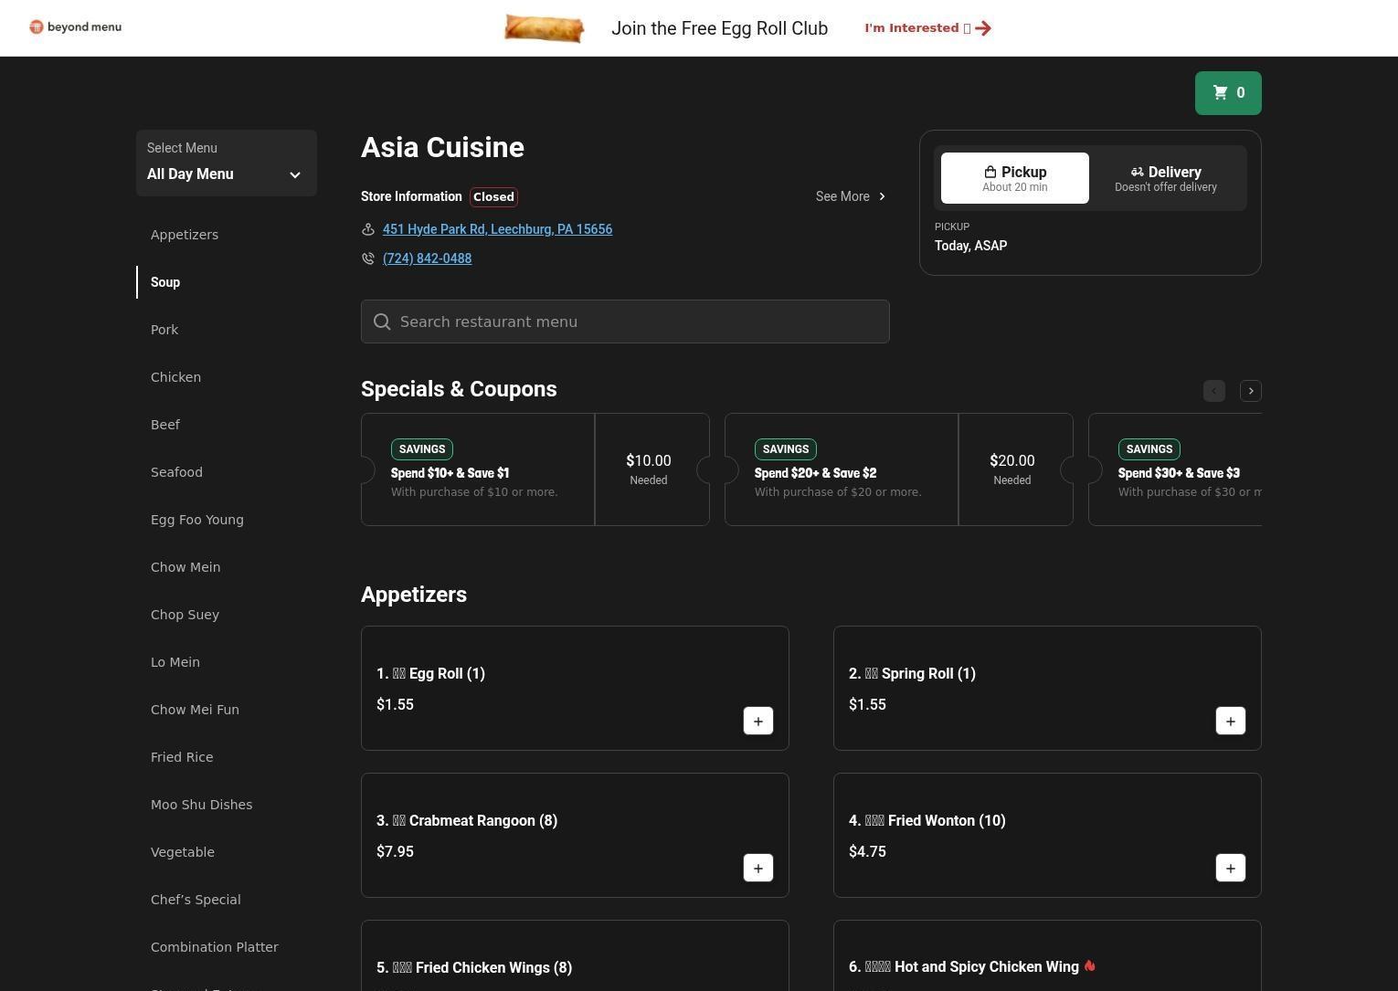Click the Search restaurant menu field
The image size is (1398, 991).
(x=625, y=322)
